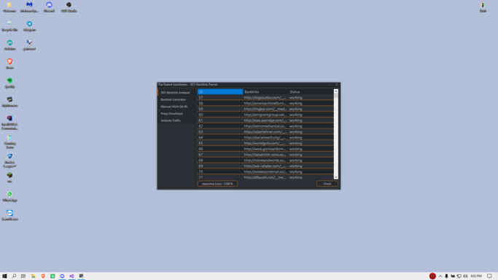Open the network icon in system tray
Screen dimensions: 498x280
click(459, 276)
